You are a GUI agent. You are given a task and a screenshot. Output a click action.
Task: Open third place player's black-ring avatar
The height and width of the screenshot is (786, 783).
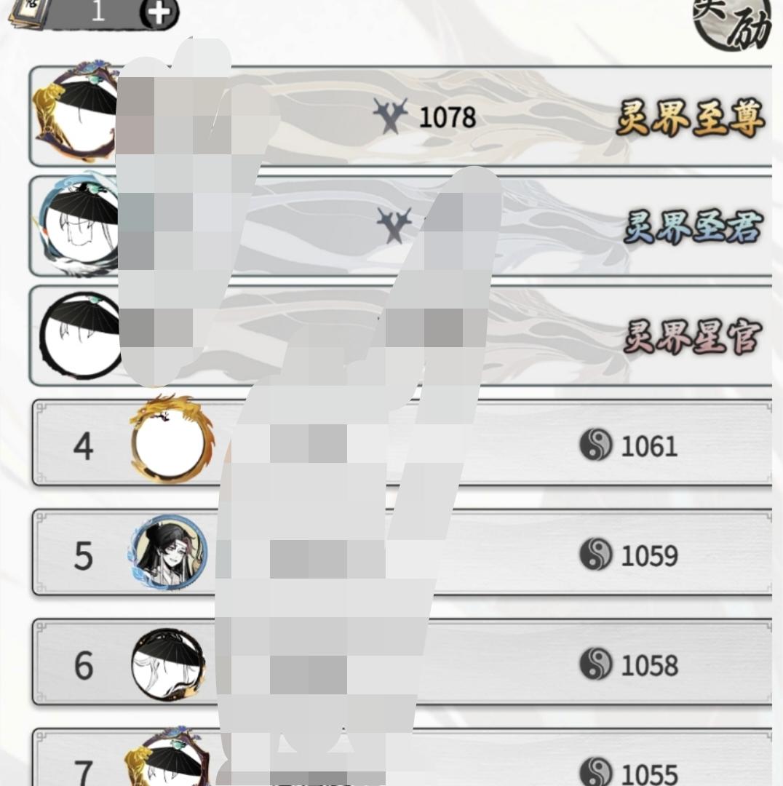point(80,336)
